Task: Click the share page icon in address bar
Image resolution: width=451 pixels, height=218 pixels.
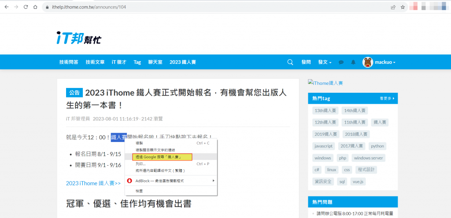Action: (393, 7)
